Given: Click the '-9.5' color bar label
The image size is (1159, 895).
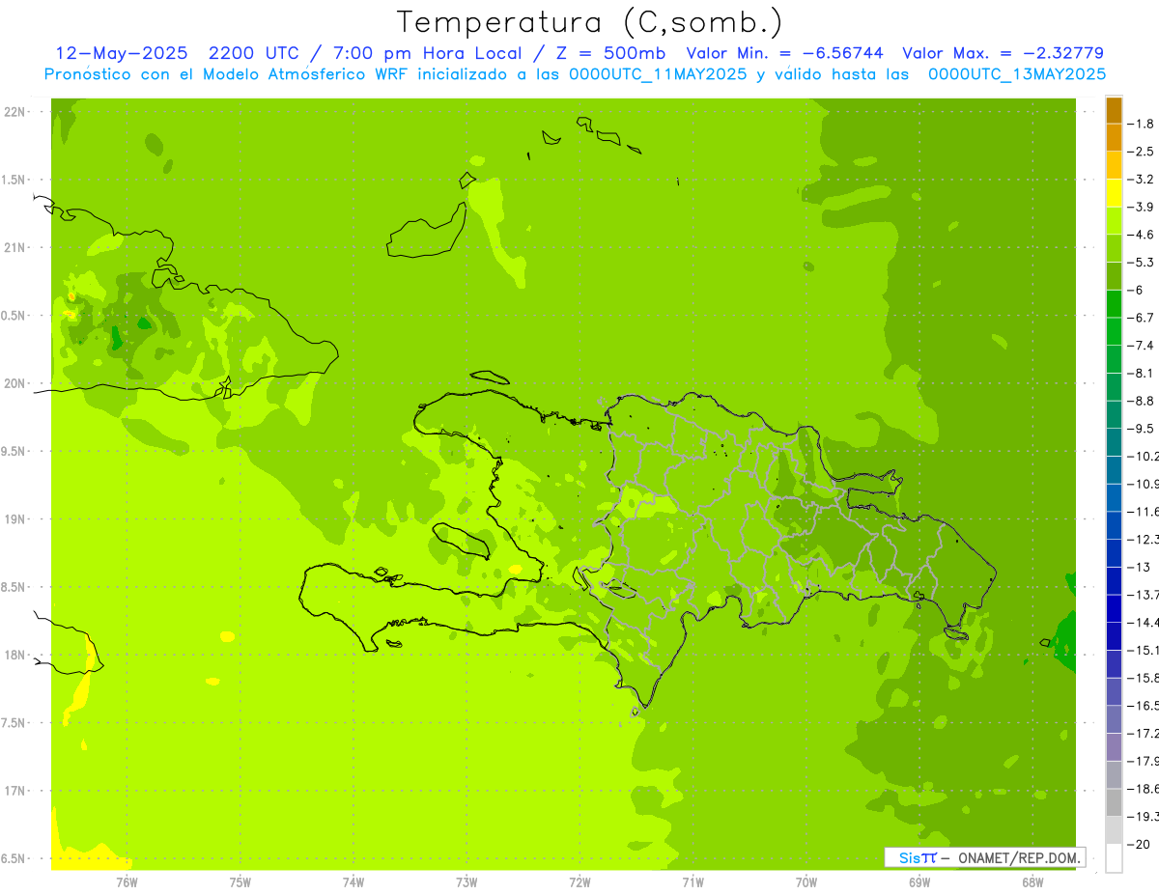Looking at the screenshot, I should coord(1143,429).
